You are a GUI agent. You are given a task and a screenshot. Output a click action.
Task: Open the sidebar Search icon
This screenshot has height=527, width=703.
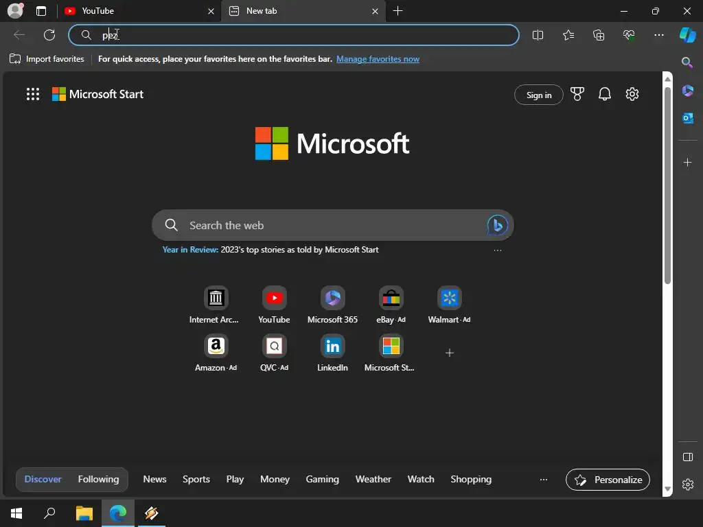tap(687, 62)
